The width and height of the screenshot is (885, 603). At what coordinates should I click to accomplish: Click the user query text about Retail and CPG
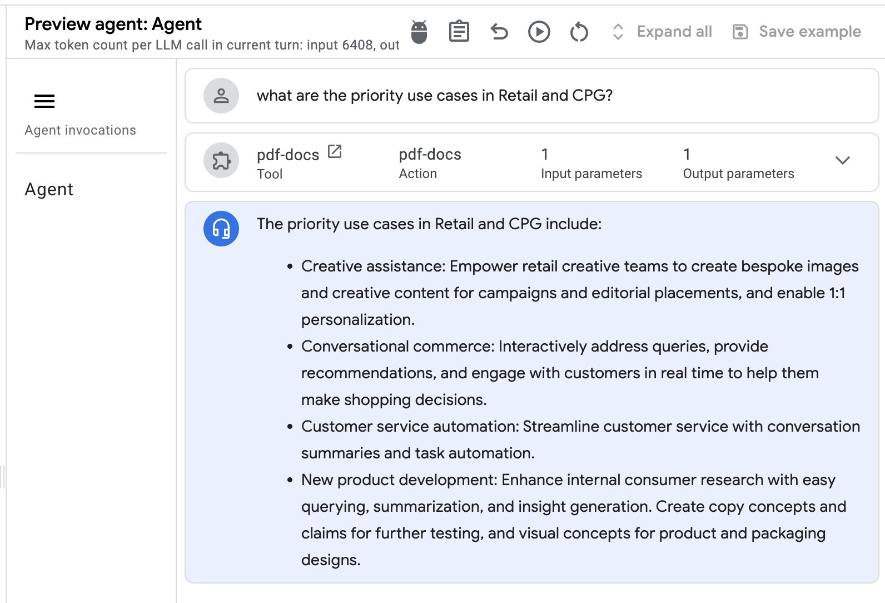[x=435, y=96]
